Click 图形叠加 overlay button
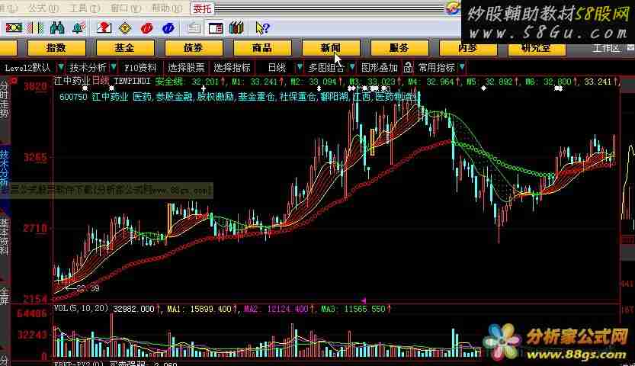635x366 pixels. point(380,68)
